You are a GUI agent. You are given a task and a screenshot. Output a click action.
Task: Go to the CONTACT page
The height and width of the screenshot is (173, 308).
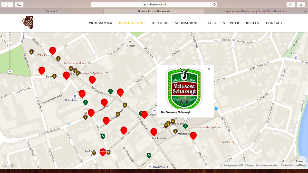[x=274, y=23]
